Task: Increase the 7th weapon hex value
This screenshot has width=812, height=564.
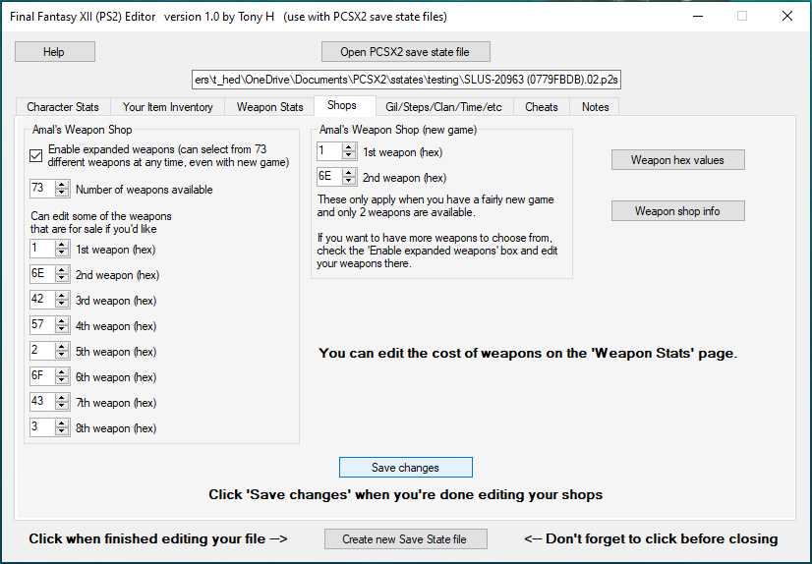Action: pos(62,398)
